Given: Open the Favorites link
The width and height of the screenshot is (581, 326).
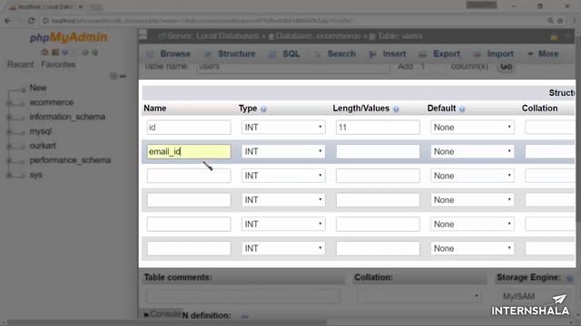Looking at the screenshot, I should [58, 64].
